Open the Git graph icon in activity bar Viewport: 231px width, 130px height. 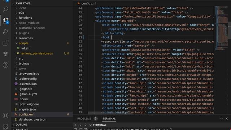pyautogui.click(x=6, y=65)
